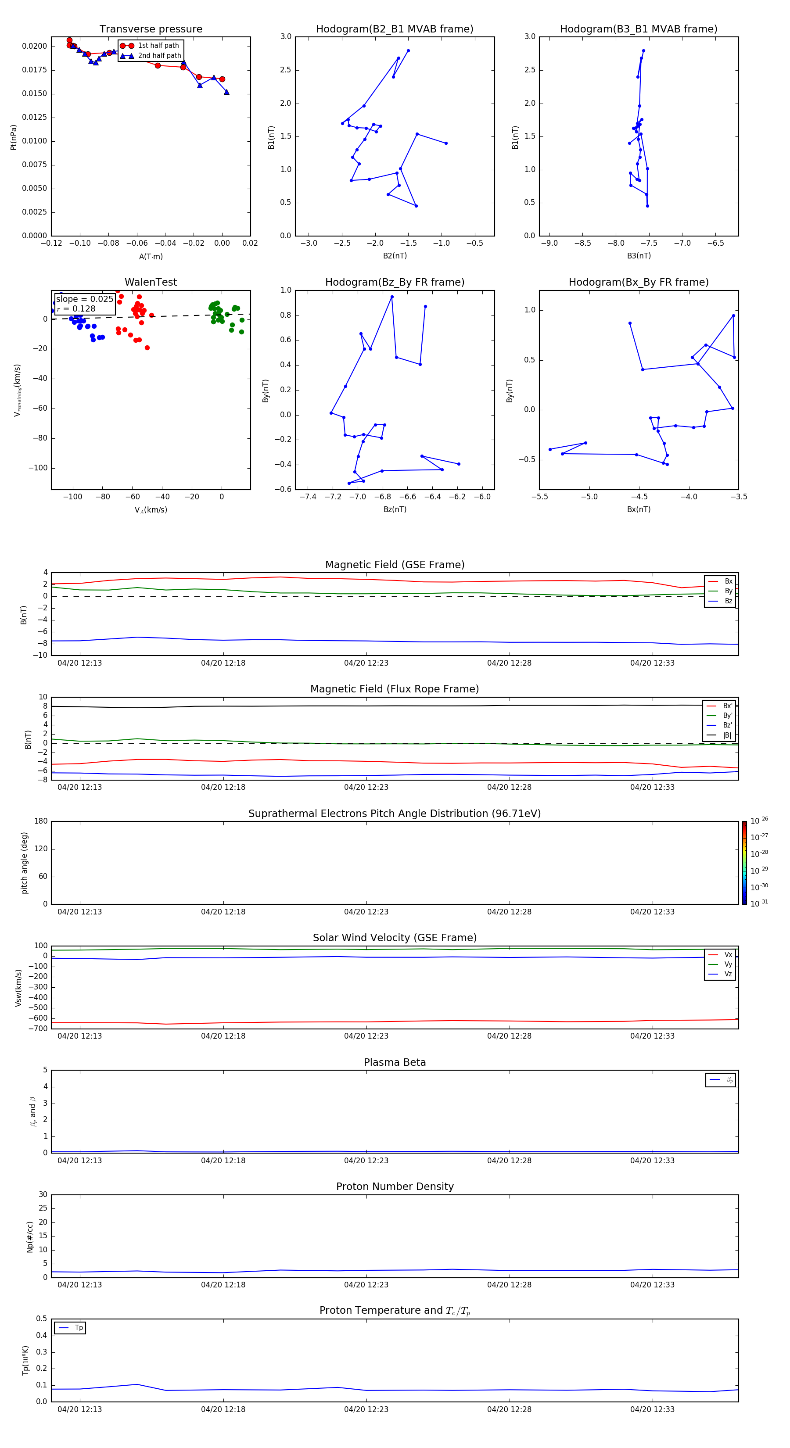Click the 'pitch angle (deg)' y-axis label
Image resolution: width=790 pixels, height=1448 pixels.
pyautogui.click(x=24, y=863)
